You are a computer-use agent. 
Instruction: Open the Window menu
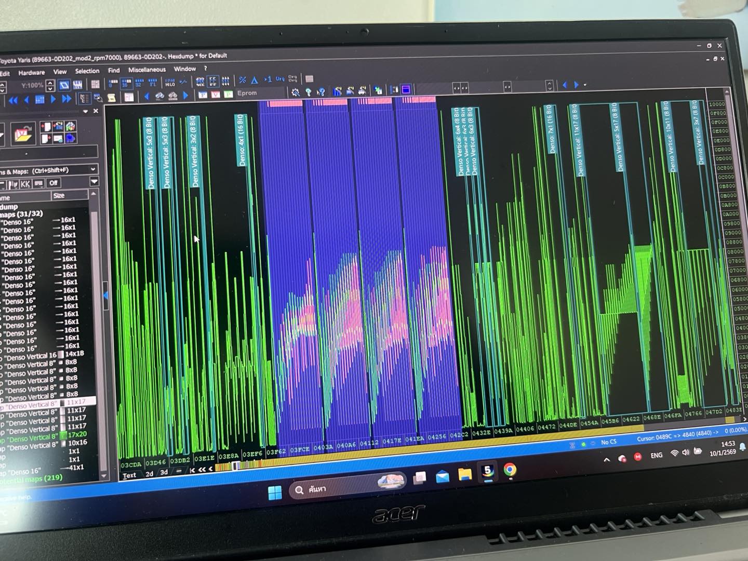pyautogui.click(x=184, y=69)
